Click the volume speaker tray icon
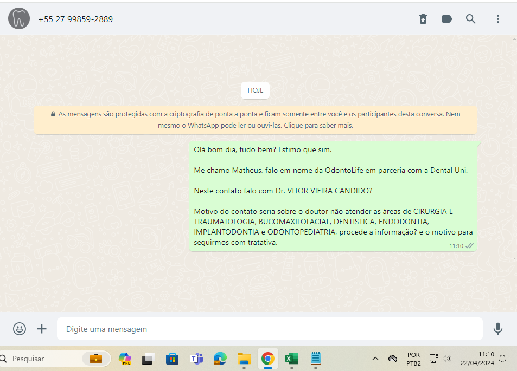Screen dimensions: 517x371 pos(446,359)
